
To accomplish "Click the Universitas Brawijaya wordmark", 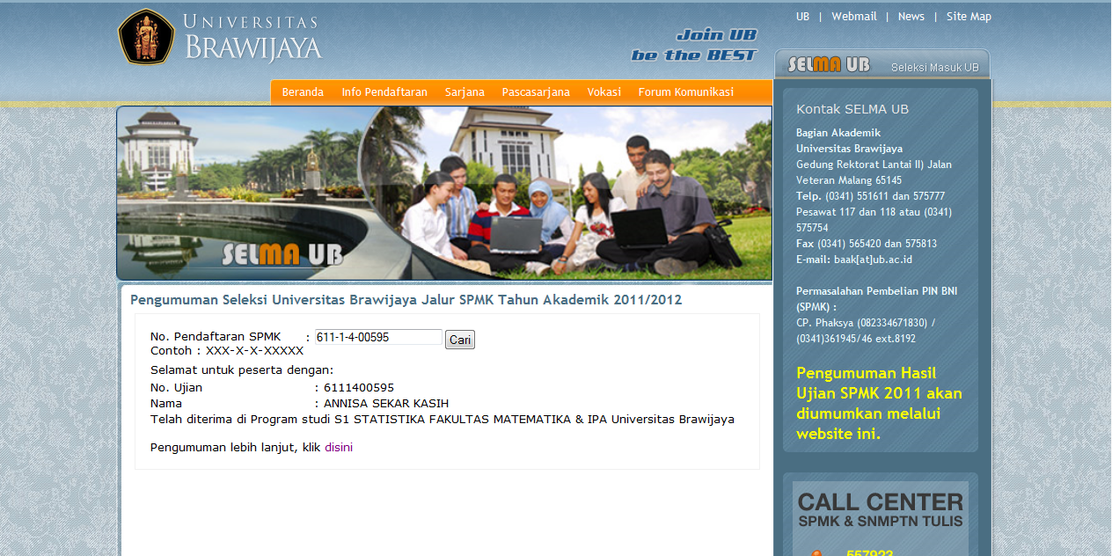I will (x=253, y=39).
